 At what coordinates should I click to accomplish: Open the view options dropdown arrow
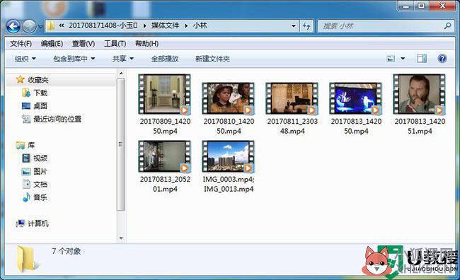403,59
